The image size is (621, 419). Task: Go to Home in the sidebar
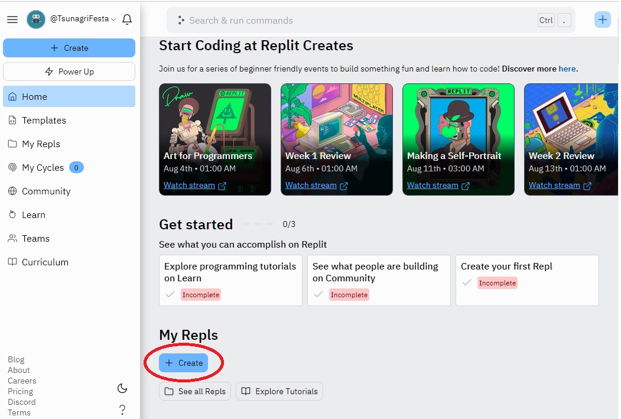(x=69, y=97)
